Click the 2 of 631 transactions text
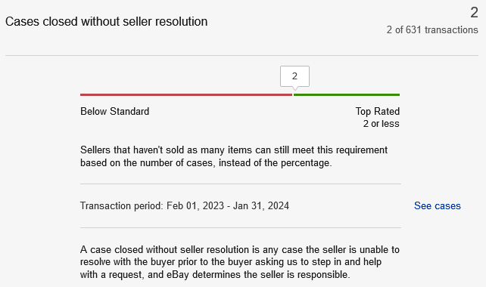Screen dimensions: 486x287 pyautogui.click(x=432, y=29)
